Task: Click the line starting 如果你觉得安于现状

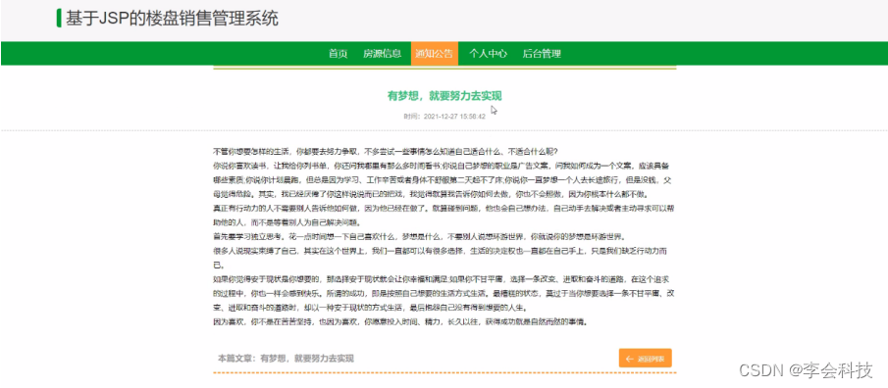Action: 444,294
